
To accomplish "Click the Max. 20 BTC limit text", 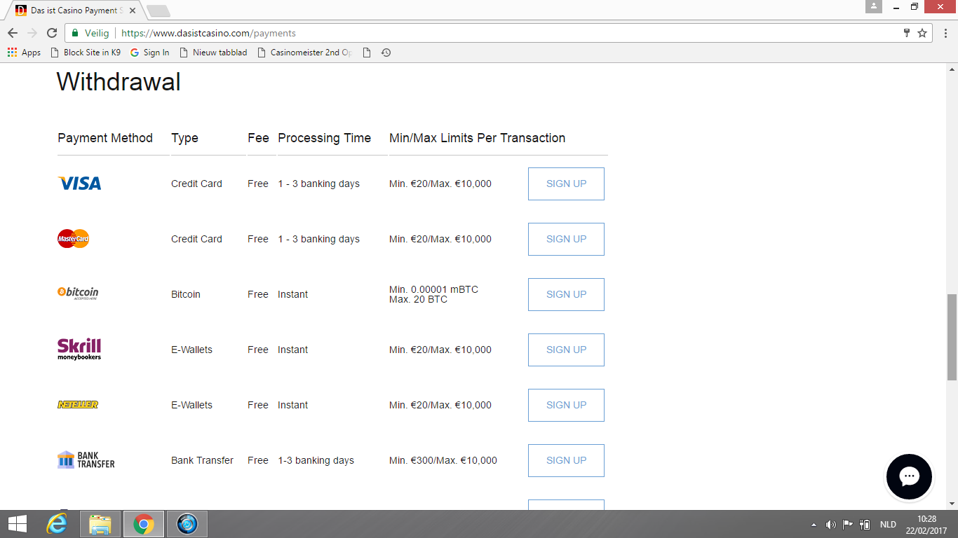I will (418, 300).
